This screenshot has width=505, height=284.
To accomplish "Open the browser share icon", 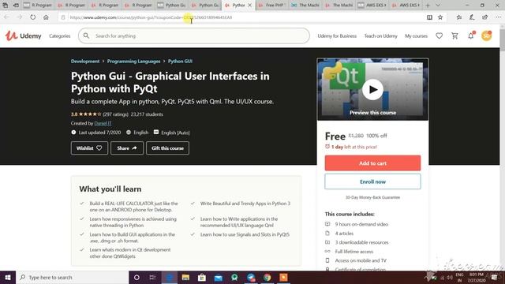I will click(484, 17).
